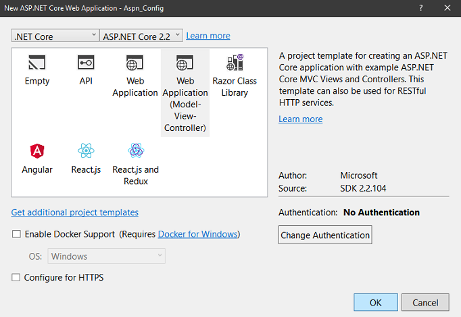Click the Change Authentication button
The width and height of the screenshot is (461, 317).
tap(325, 235)
